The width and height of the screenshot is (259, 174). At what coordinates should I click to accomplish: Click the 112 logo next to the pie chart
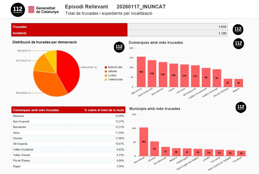tap(119, 47)
